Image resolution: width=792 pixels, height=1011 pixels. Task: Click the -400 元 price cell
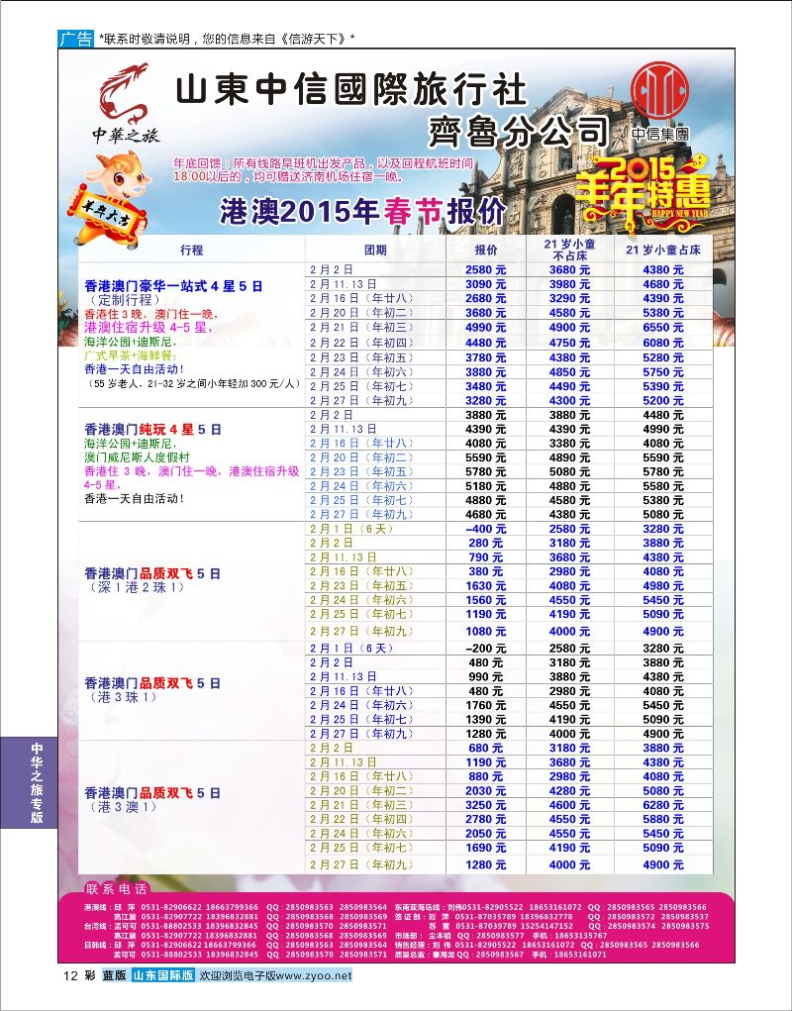(x=486, y=529)
